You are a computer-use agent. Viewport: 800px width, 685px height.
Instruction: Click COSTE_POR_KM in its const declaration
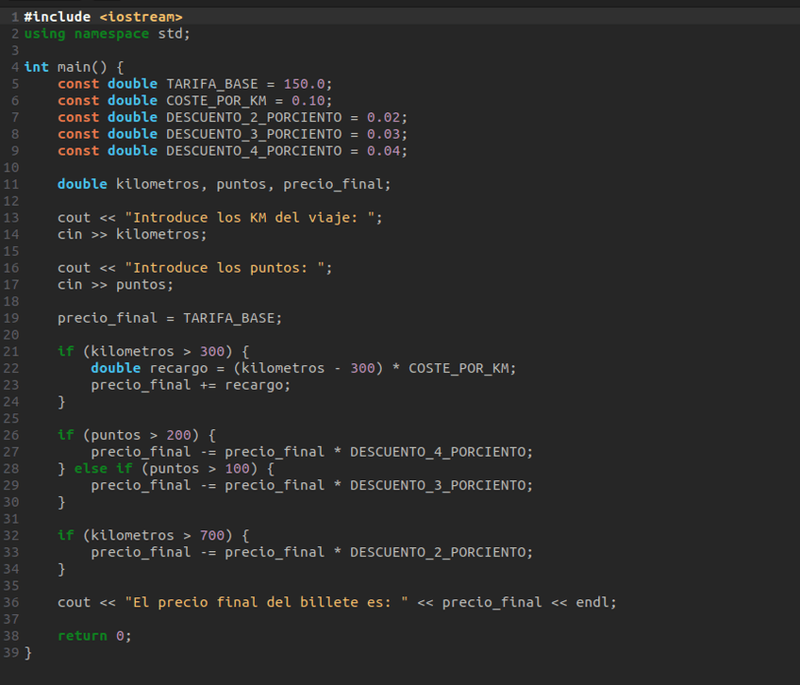coord(216,101)
